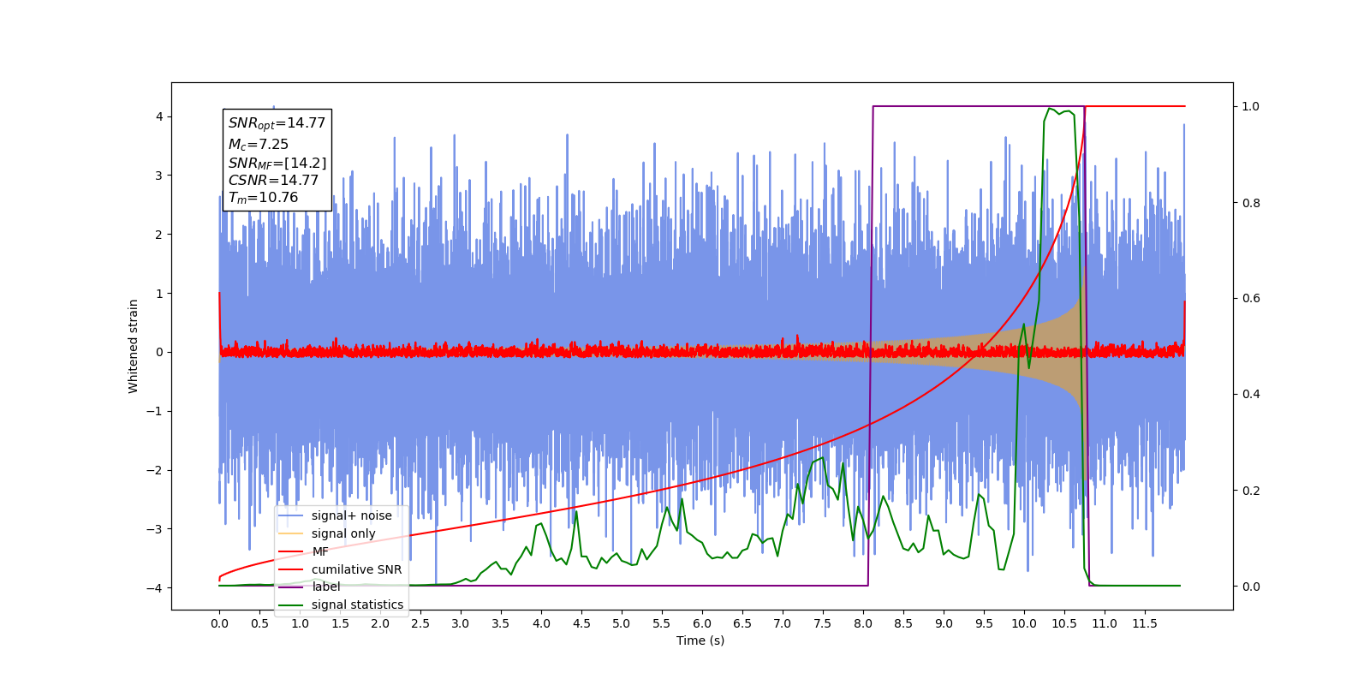1370x685 pixels.
Task: Click the 6.5 tick on time axis
Action: pyautogui.click(x=742, y=623)
